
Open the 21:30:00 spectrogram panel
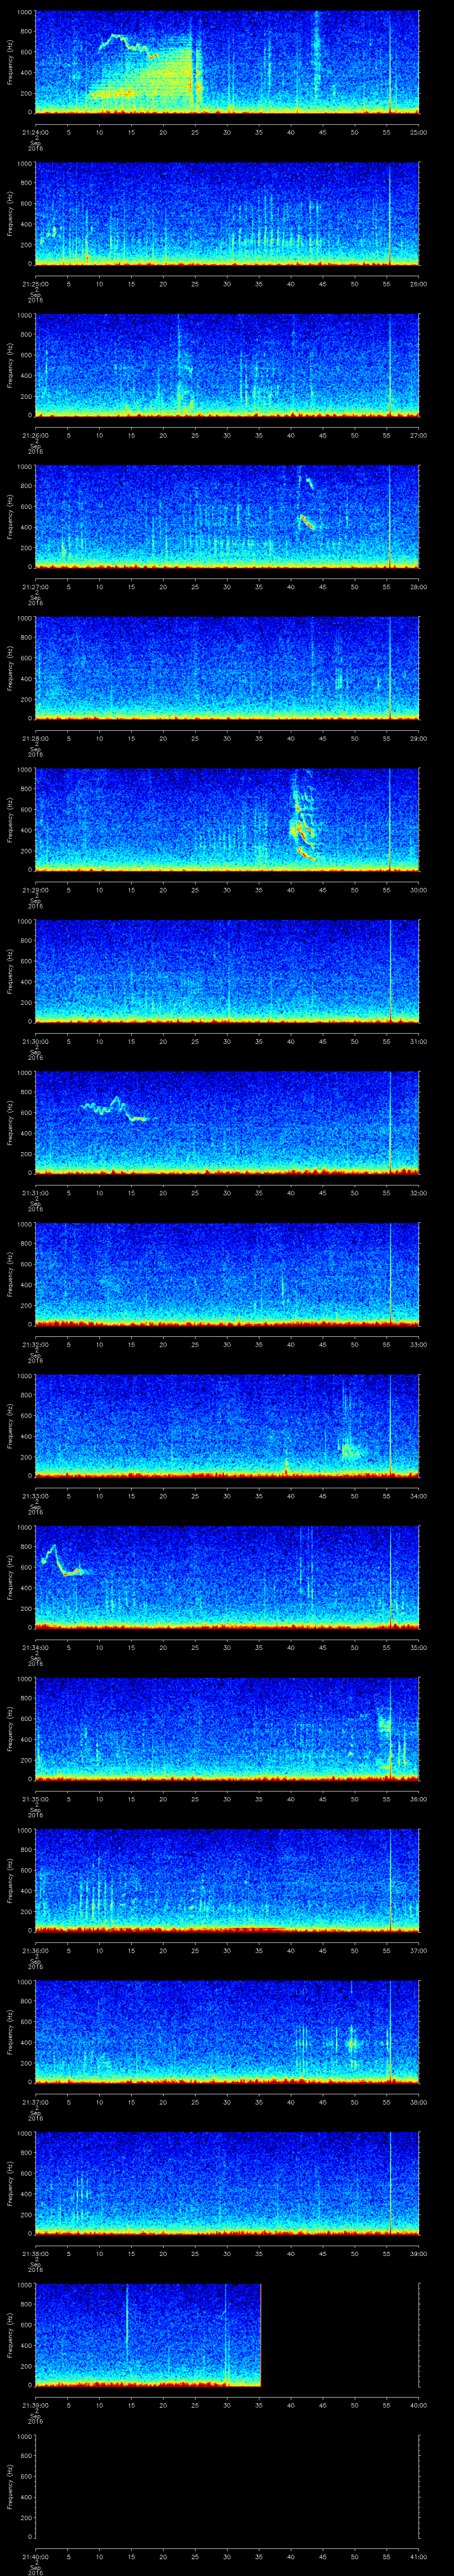(227, 970)
